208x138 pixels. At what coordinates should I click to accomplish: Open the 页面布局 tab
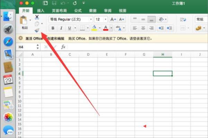click(59, 10)
